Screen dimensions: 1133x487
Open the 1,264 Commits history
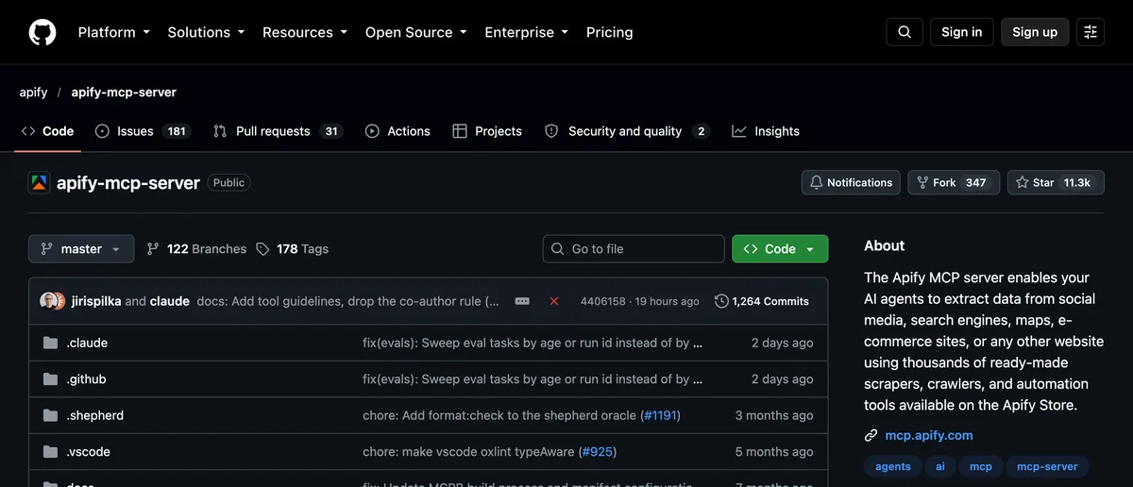coord(762,301)
